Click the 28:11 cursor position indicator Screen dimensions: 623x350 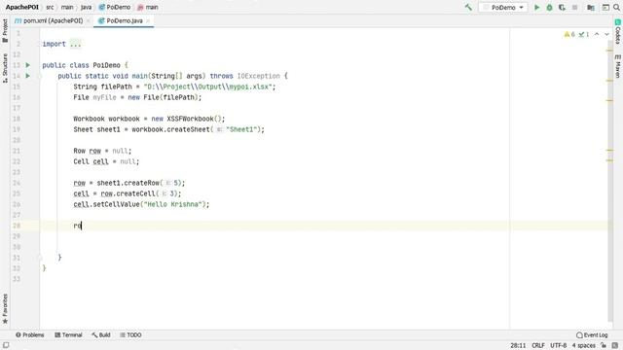[518, 345]
